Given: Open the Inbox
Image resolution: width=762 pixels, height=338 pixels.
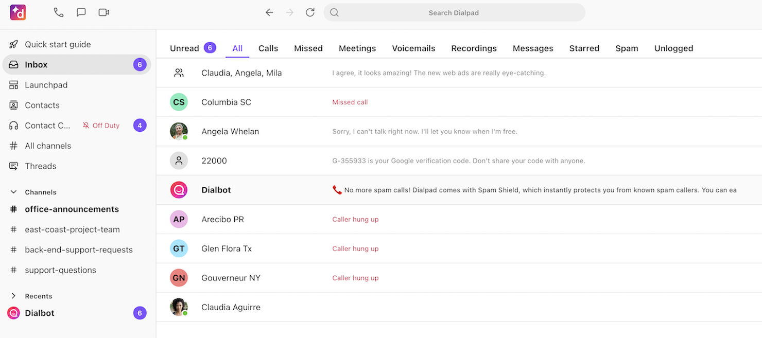Looking at the screenshot, I should click(35, 64).
